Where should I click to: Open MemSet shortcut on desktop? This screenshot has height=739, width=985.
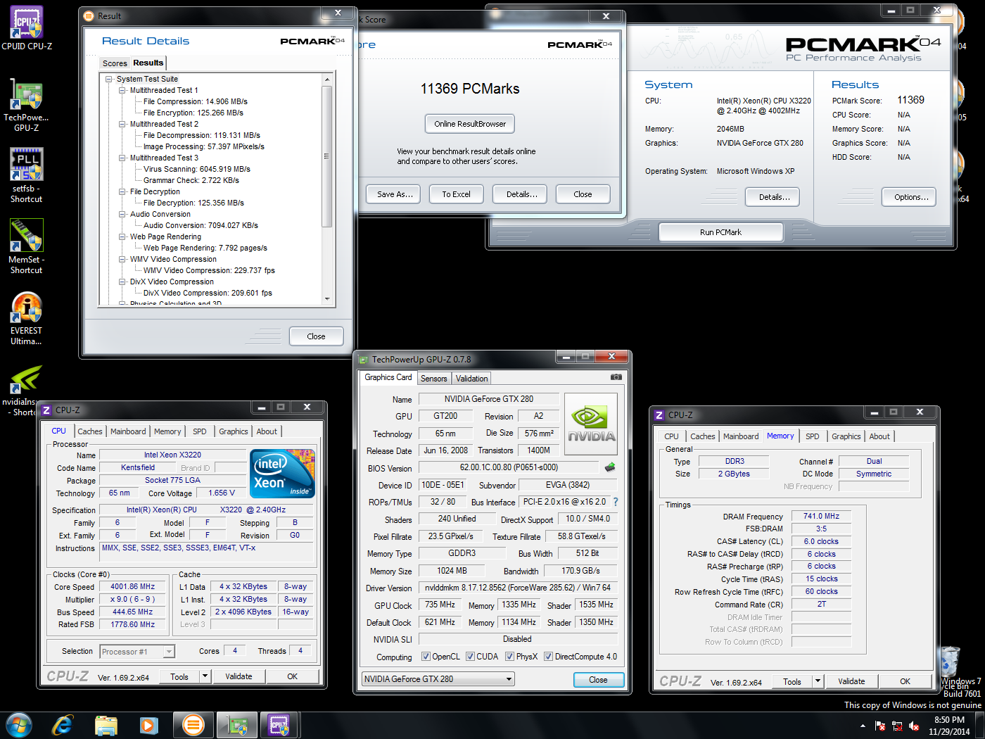(x=27, y=246)
